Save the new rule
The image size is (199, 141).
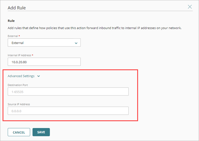tap(41, 132)
